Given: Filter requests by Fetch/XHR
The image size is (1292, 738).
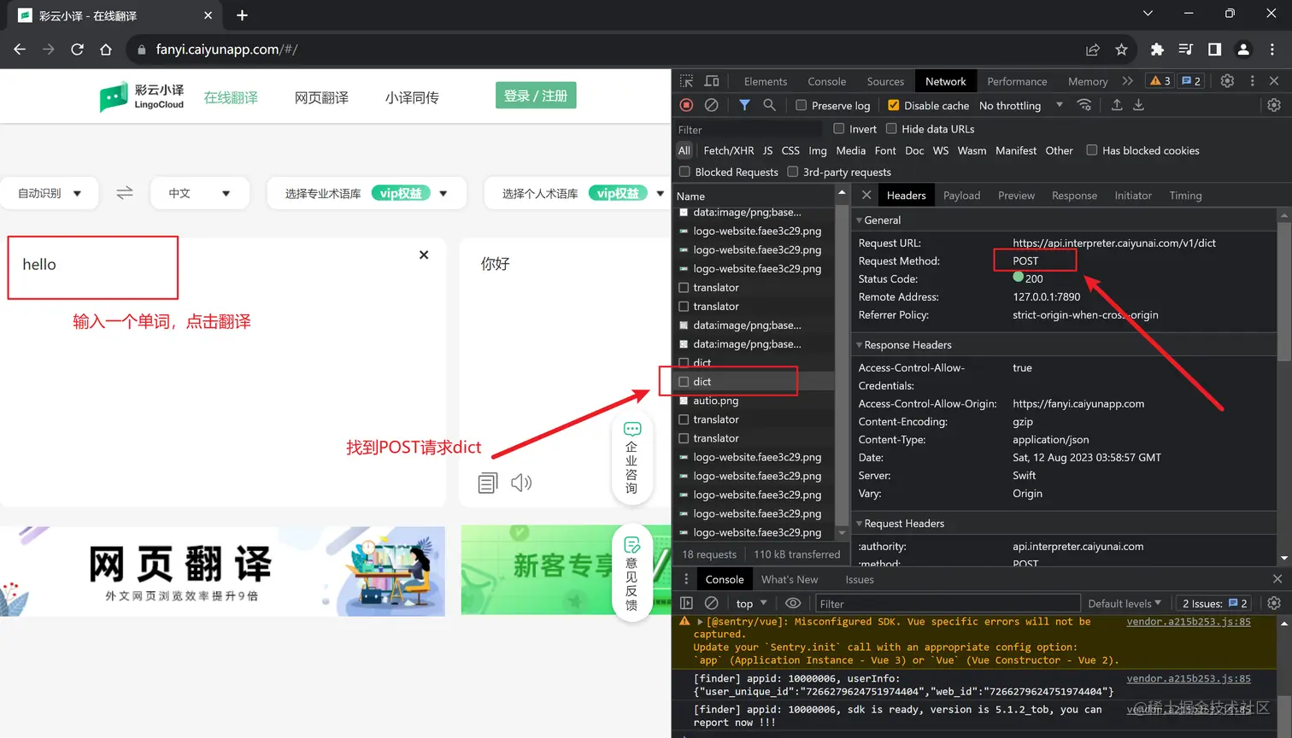Looking at the screenshot, I should [x=728, y=150].
